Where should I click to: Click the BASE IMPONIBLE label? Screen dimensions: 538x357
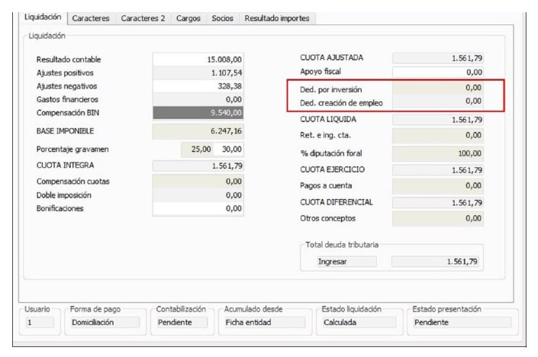coord(65,131)
